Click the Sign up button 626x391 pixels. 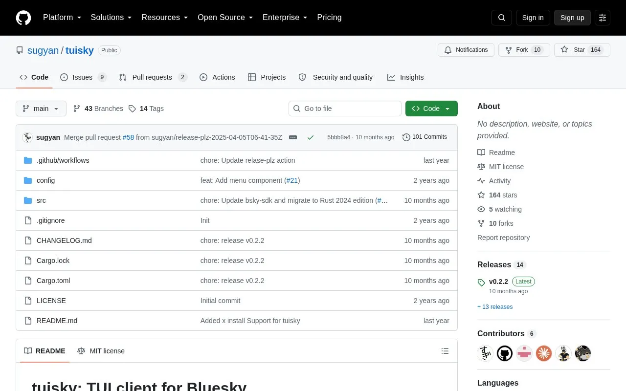(x=572, y=18)
